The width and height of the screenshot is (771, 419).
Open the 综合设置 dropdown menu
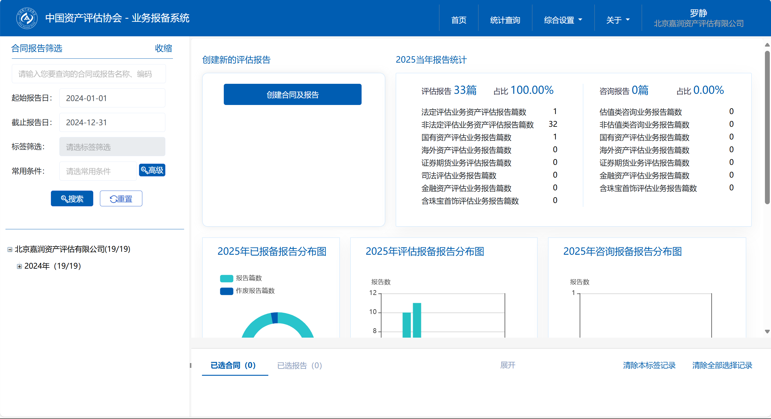point(563,20)
